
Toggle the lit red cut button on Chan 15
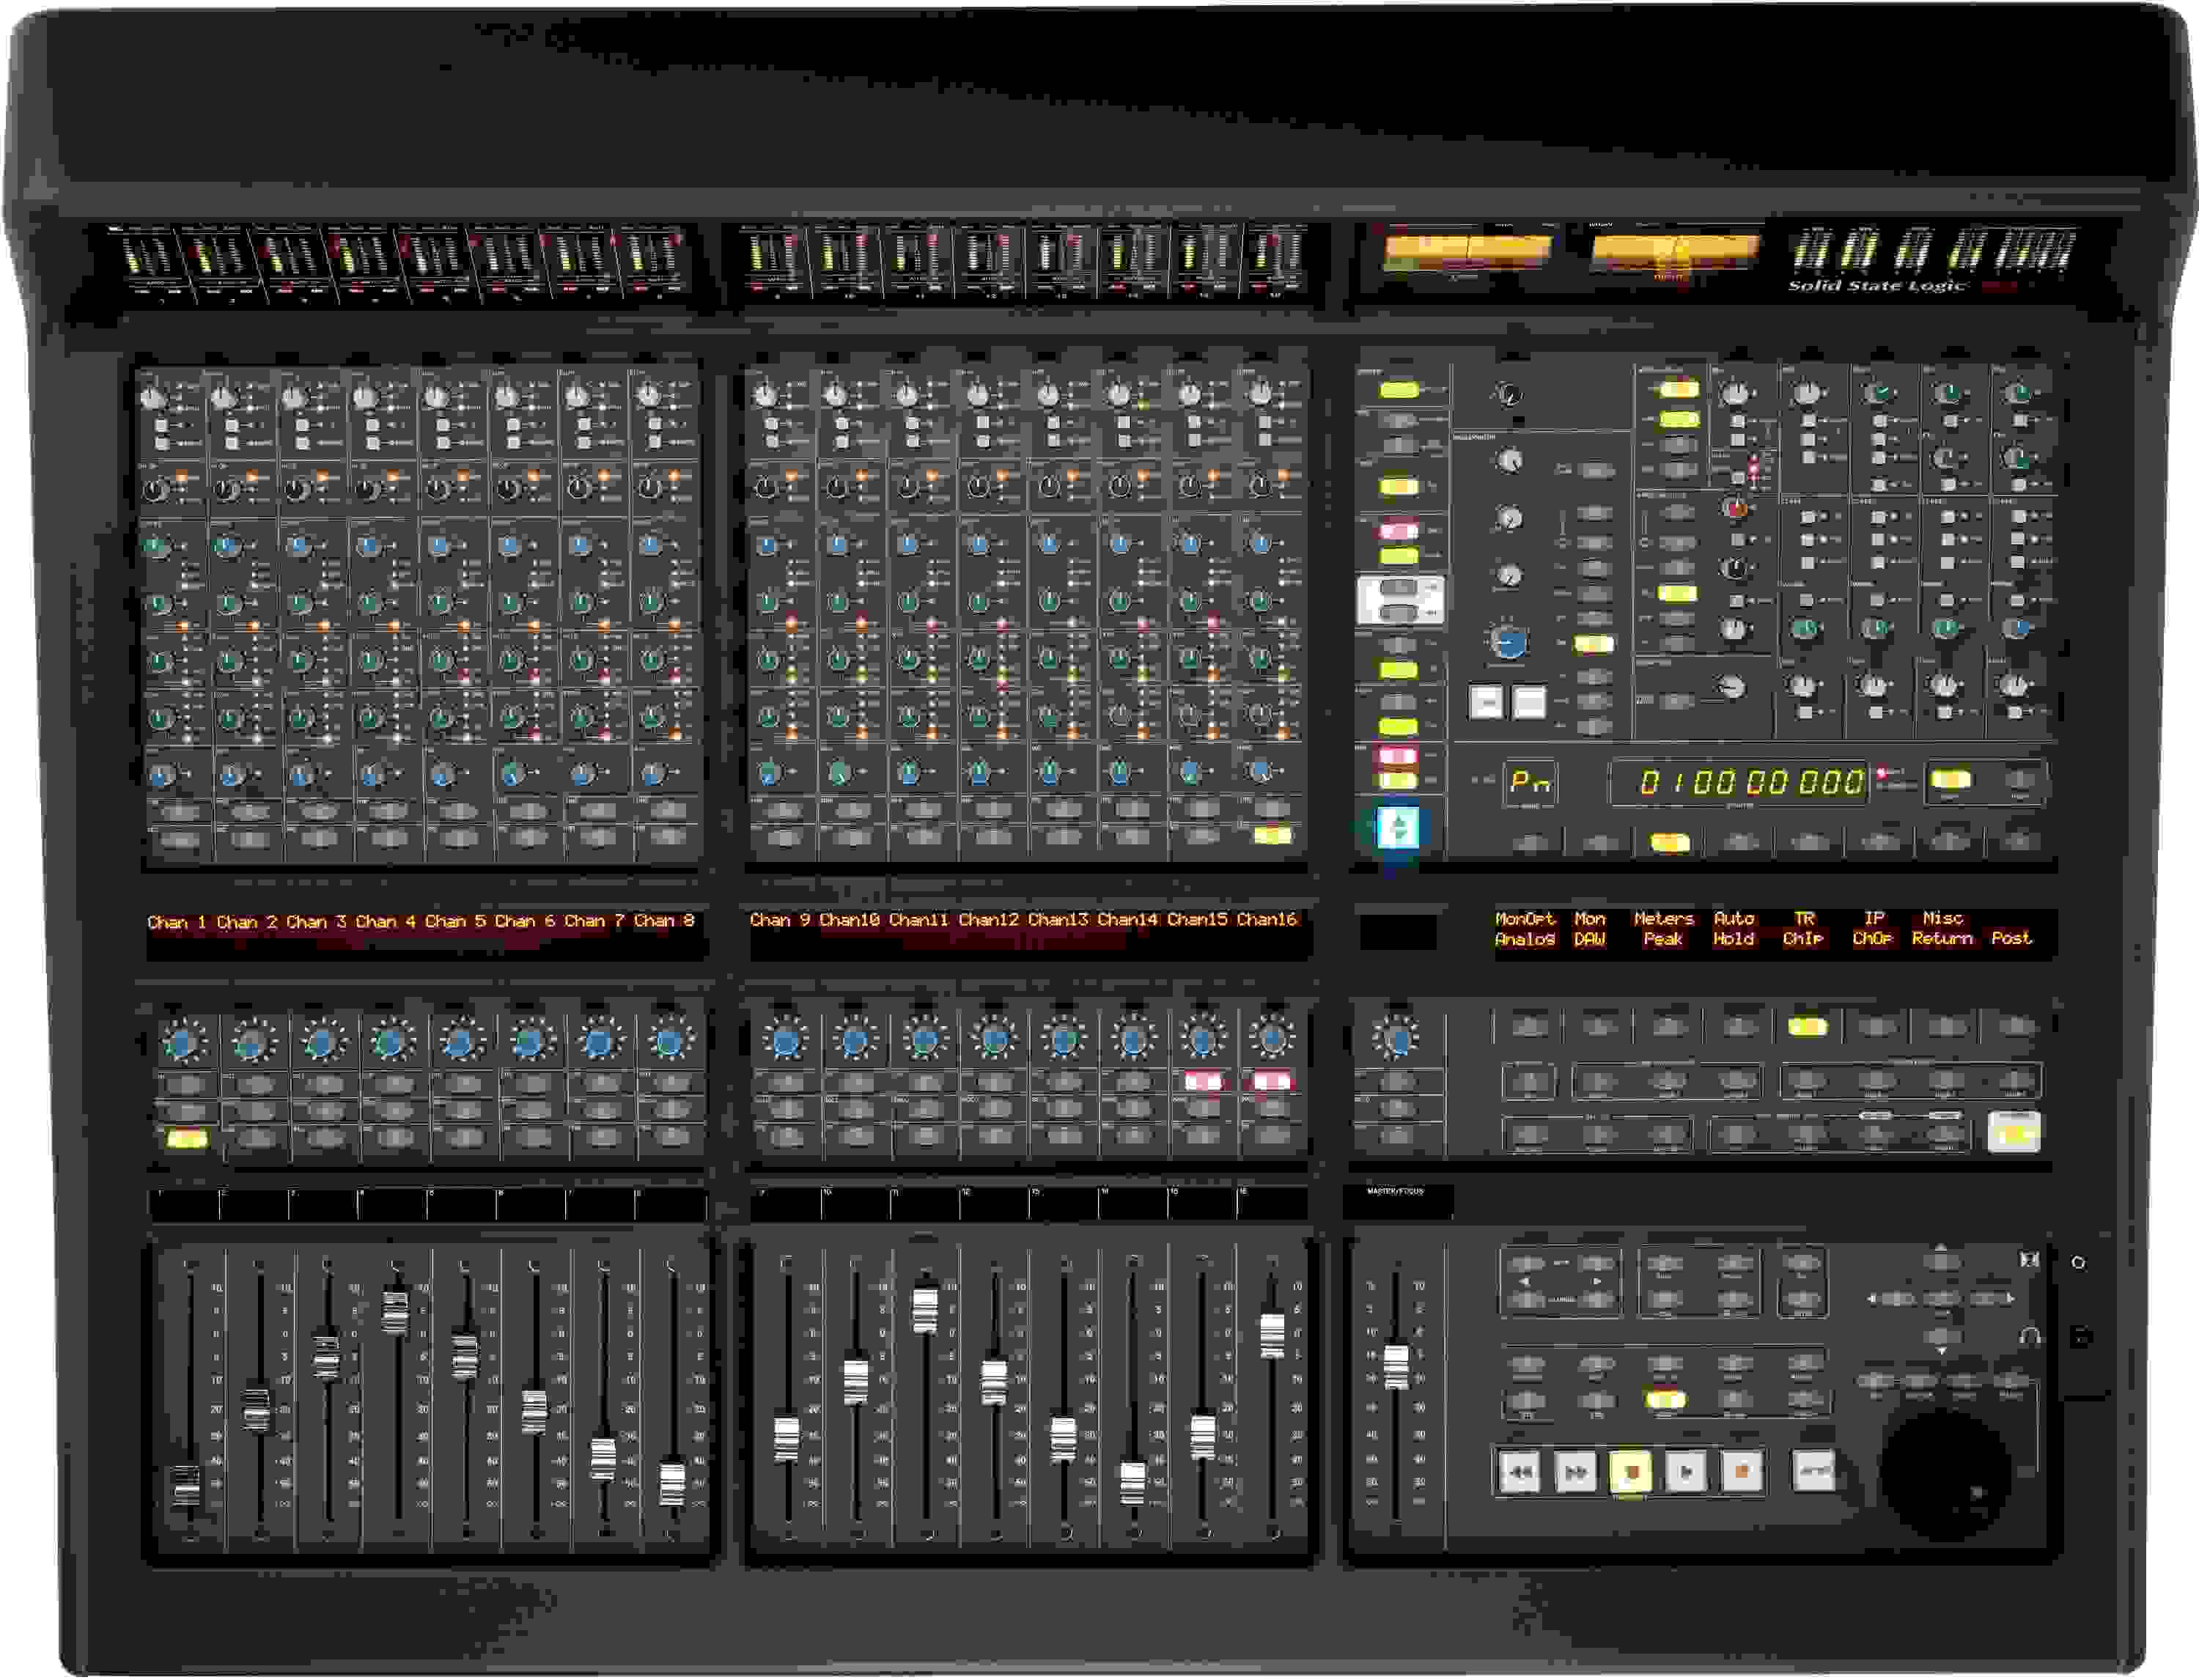(x=1206, y=1080)
